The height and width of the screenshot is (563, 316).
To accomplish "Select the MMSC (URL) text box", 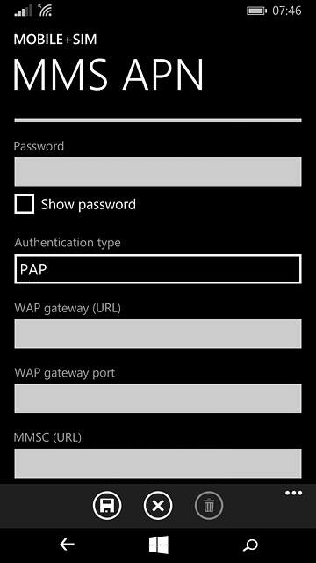I will tap(158, 464).
